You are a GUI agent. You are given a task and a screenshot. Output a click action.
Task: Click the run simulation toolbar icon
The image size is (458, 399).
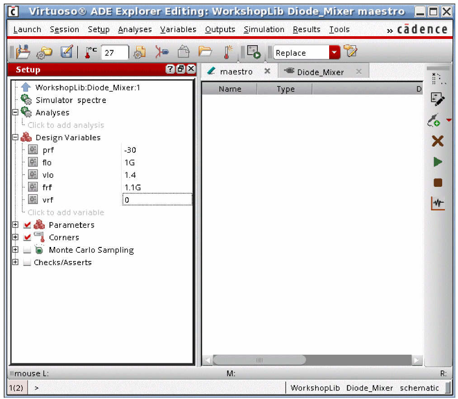(254, 52)
